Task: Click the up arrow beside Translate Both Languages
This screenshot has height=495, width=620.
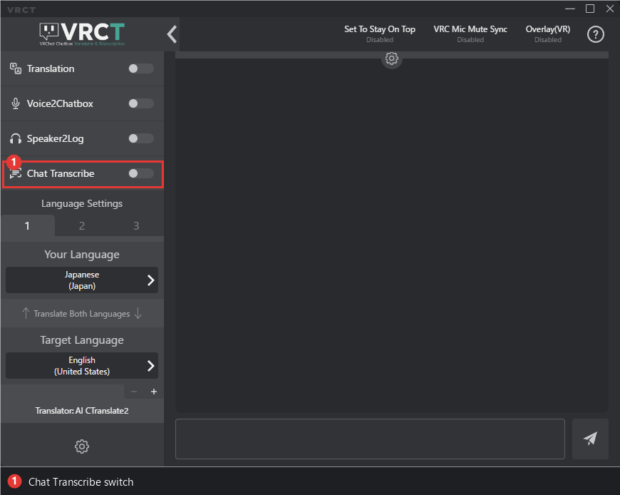Action: pyautogui.click(x=26, y=313)
